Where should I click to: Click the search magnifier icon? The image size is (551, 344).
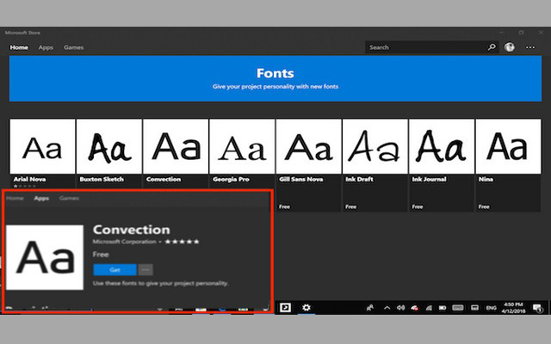pos(492,47)
